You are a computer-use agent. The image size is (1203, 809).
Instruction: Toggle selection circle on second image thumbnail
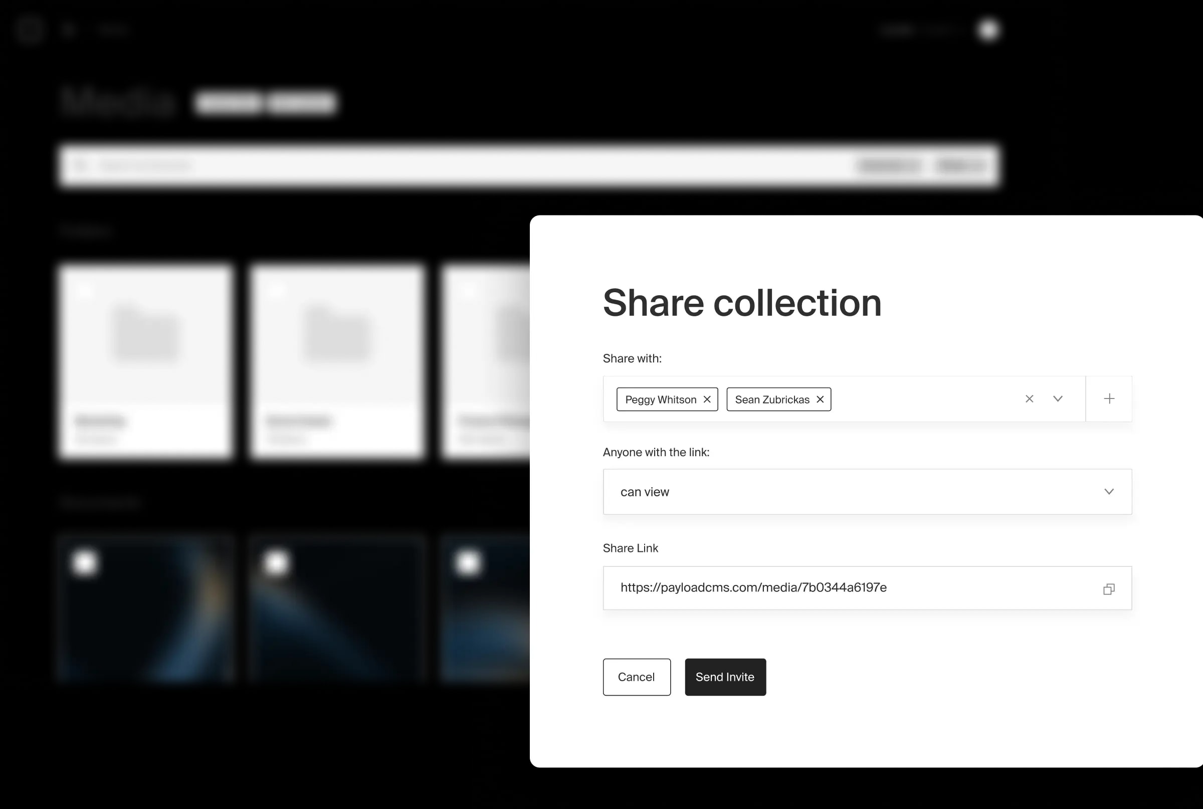pyautogui.click(x=277, y=563)
